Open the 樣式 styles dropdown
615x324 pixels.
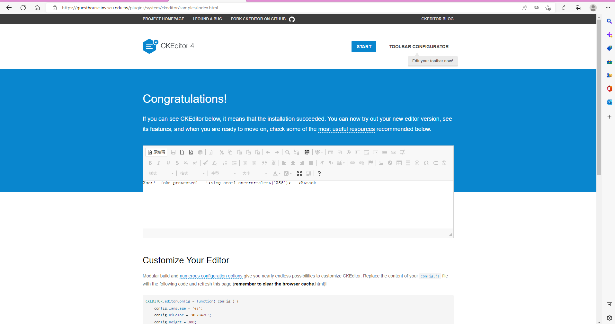click(161, 173)
